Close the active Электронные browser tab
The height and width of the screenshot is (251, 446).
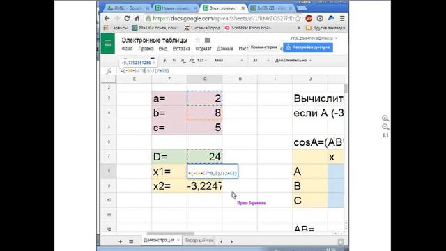(x=243, y=8)
